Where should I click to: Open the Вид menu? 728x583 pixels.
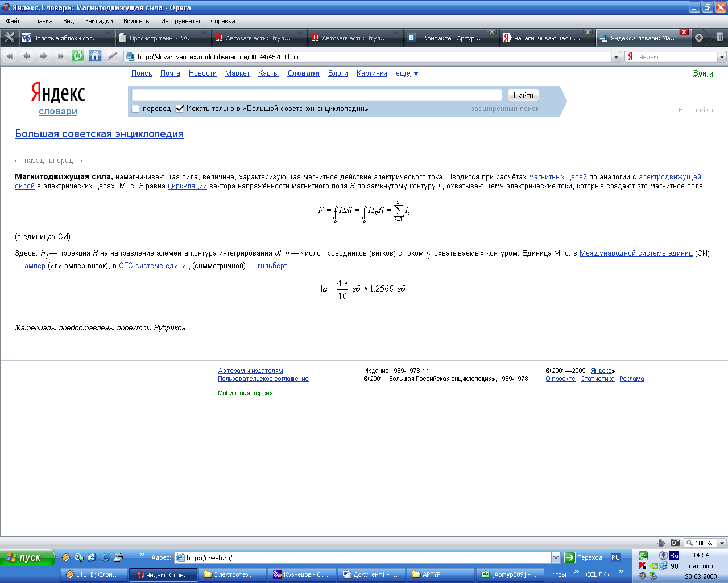(x=69, y=21)
